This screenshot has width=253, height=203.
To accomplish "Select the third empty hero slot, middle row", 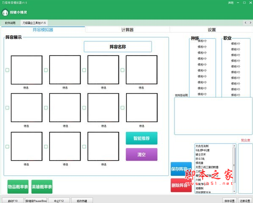I will (103, 108).
